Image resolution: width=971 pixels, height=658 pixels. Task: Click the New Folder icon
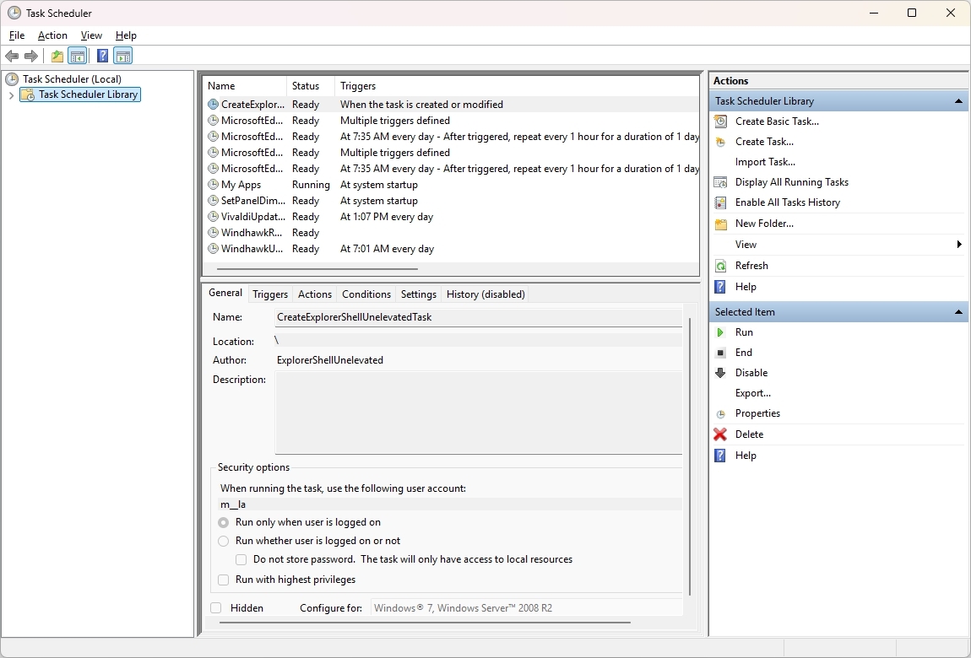tap(720, 223)
